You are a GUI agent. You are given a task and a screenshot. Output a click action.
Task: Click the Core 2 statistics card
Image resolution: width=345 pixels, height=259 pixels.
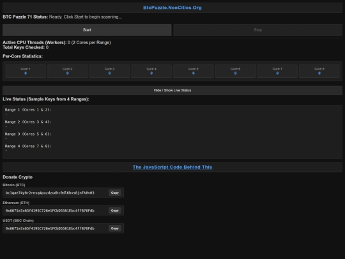pos(67,71)
